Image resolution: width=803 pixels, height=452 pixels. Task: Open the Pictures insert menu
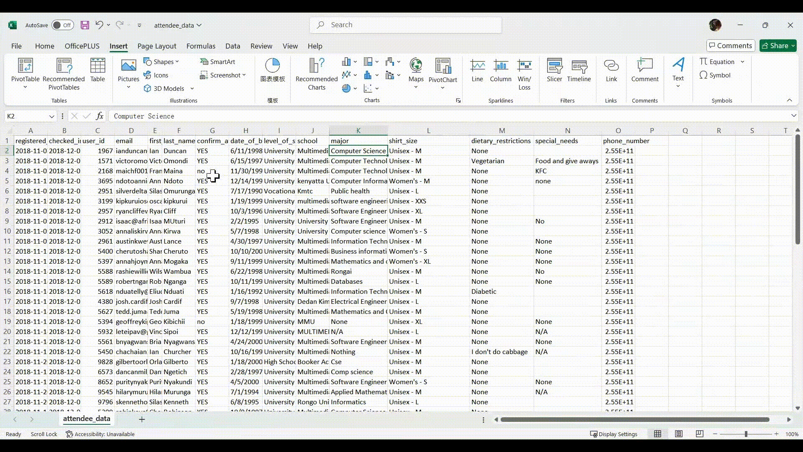[128, 73]
